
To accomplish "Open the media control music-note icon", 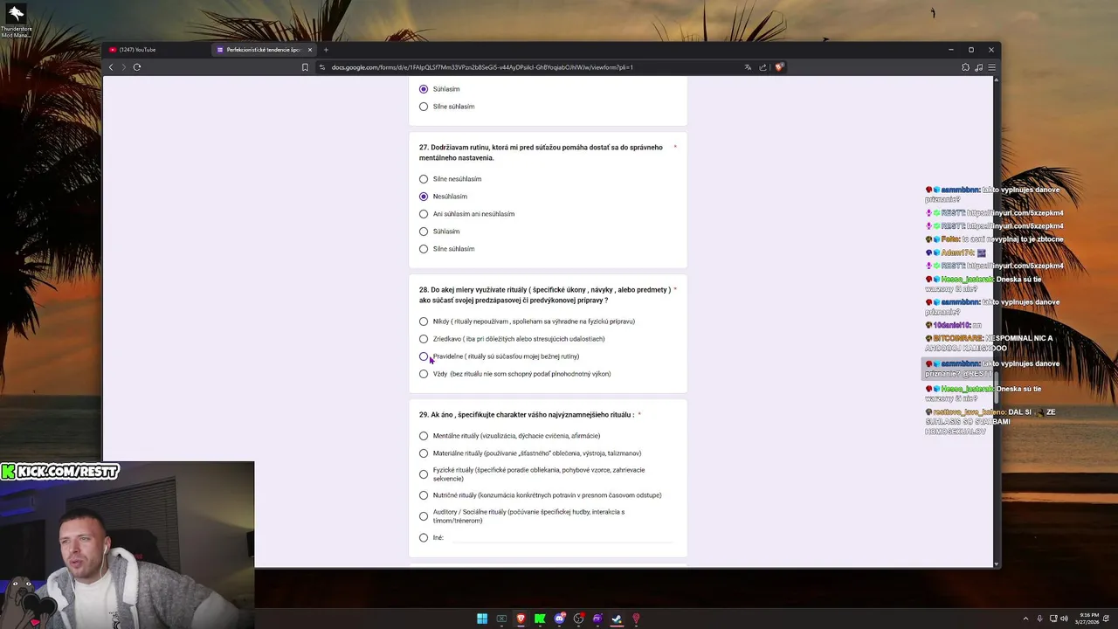I will 978,67.
